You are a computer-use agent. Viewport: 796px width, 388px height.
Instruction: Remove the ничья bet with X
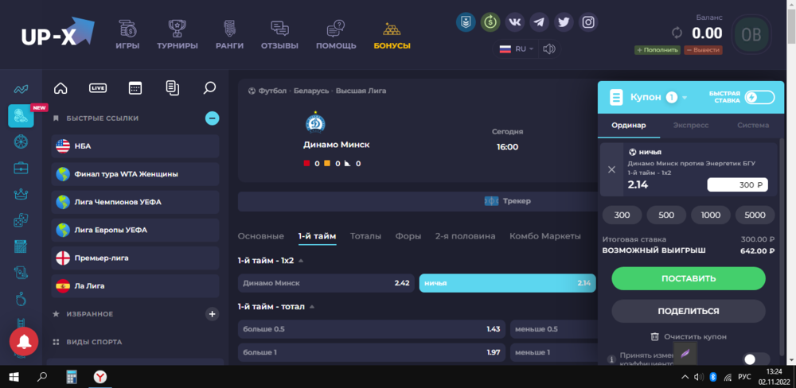point(611,169)
